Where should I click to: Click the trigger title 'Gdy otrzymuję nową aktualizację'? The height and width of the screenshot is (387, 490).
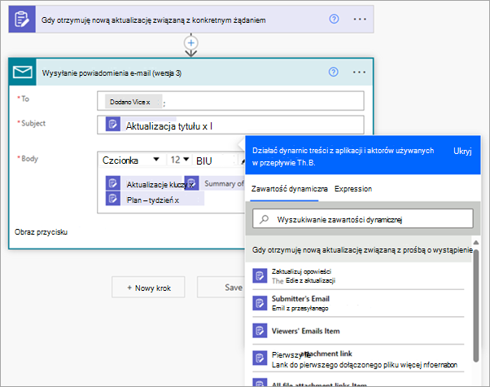click(x=154, y=20)
